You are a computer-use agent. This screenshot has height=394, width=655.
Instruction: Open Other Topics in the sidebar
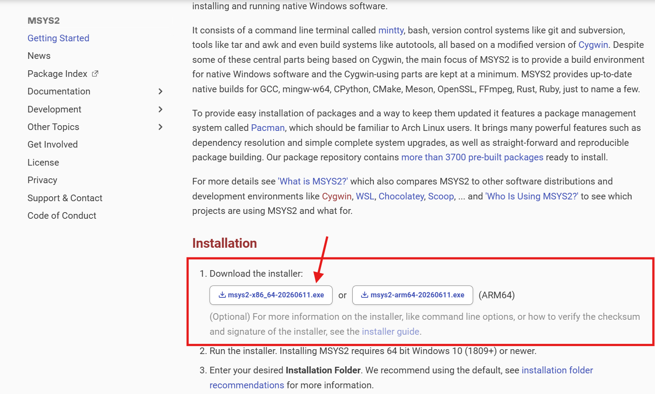[x=53, y=127]
